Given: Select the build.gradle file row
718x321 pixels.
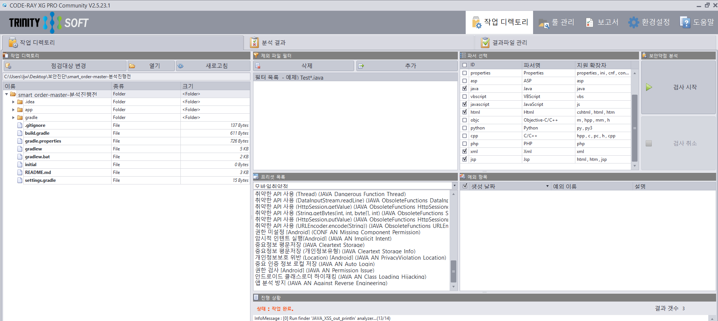Looking at the screenshot, I should coord(127,133).
